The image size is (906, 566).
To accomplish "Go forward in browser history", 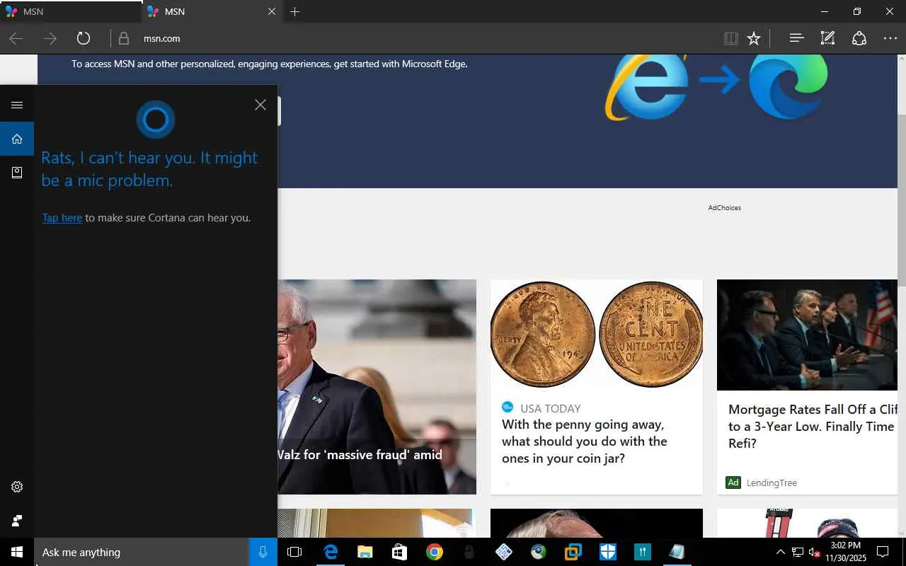I will pos(50,38).
